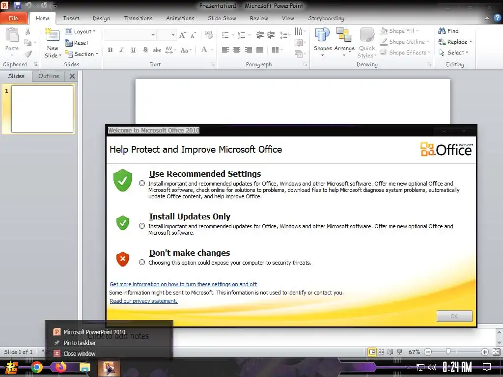Decrease font size with Shrink Font
Image resolution: width=503 pixels, height=377 pixels.
pos(193,35)
